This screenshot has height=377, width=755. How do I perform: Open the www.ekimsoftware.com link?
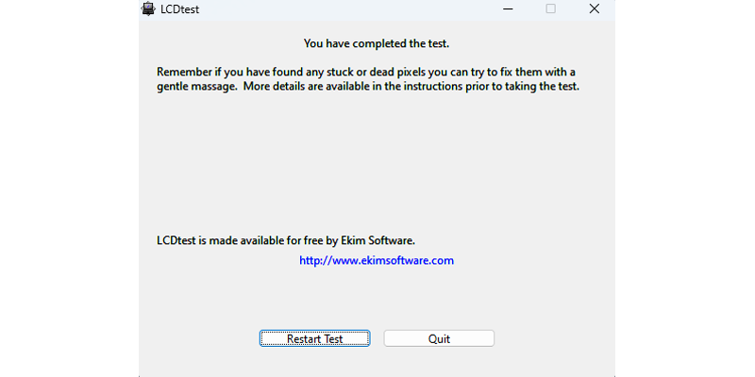point(377,260)
